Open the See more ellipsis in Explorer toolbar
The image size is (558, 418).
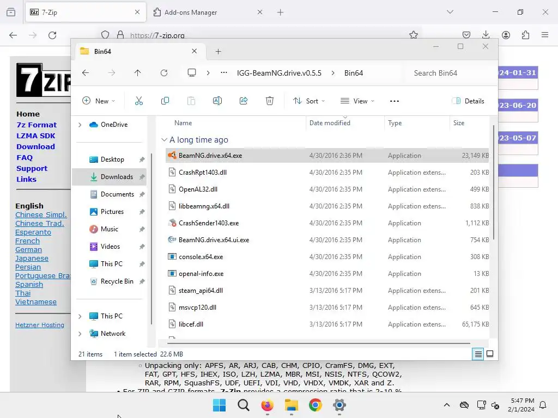(x=395, y=101)
